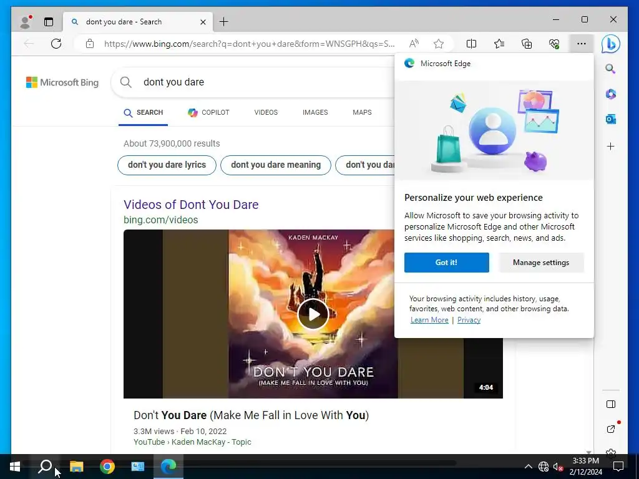
Task: Switch to the VIDEOS tab
Action: tap(266, 112)
